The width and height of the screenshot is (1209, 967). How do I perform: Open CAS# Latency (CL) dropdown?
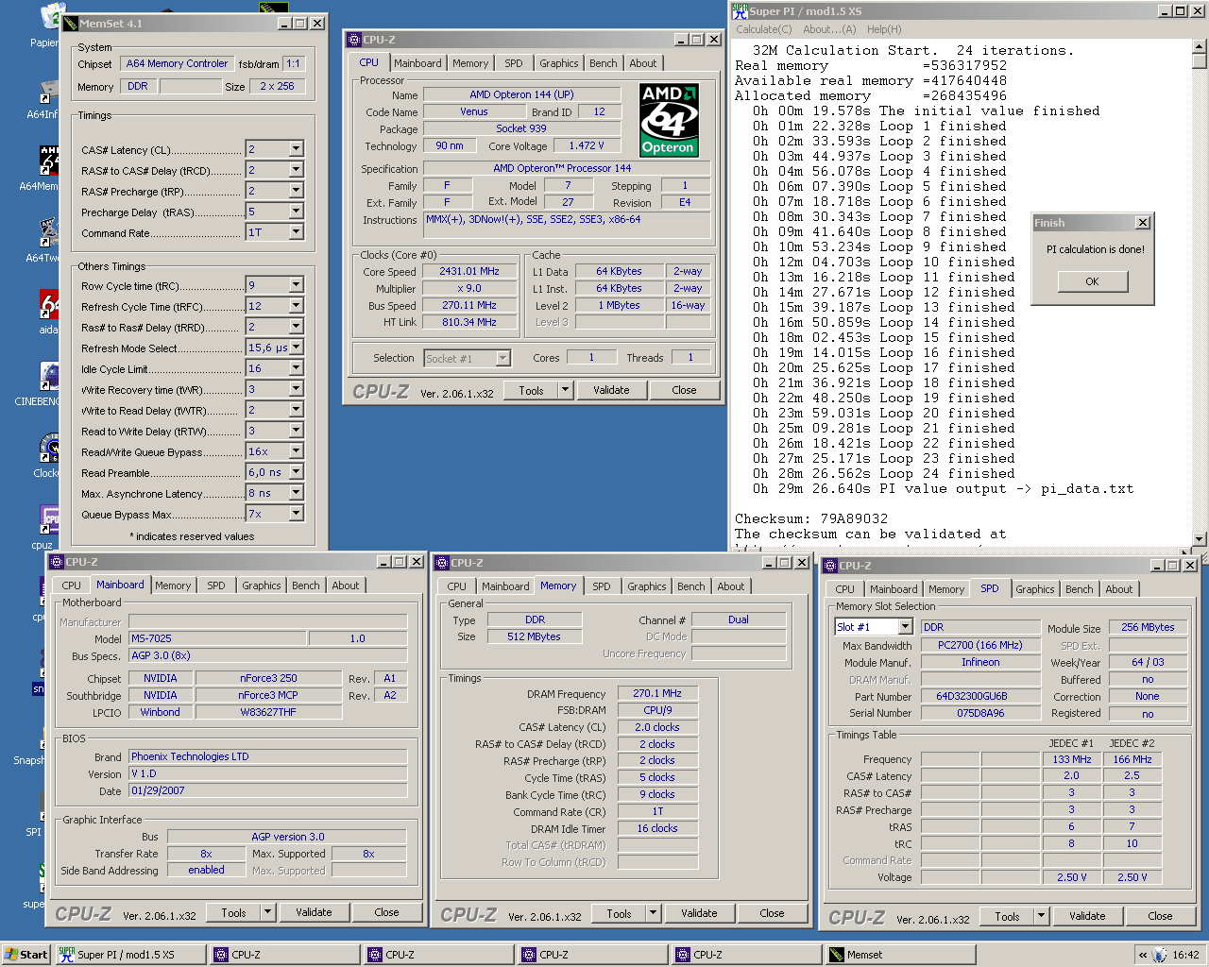click(296, 149)
